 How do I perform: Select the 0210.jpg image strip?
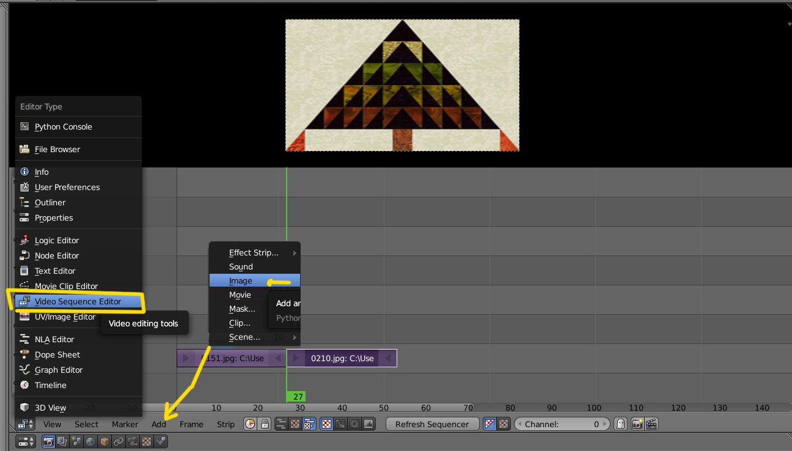point(342,358)
